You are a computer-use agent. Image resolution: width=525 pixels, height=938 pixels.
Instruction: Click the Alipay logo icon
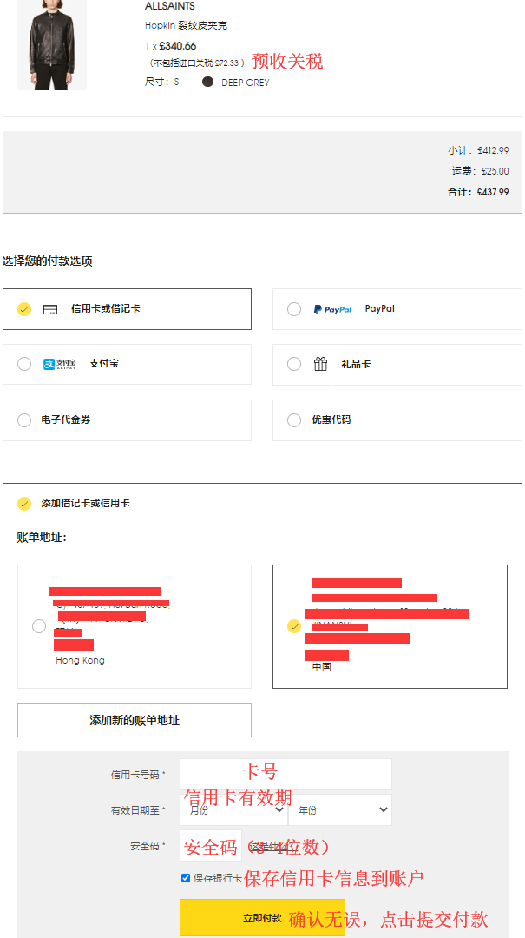click(x=60, y=364)
